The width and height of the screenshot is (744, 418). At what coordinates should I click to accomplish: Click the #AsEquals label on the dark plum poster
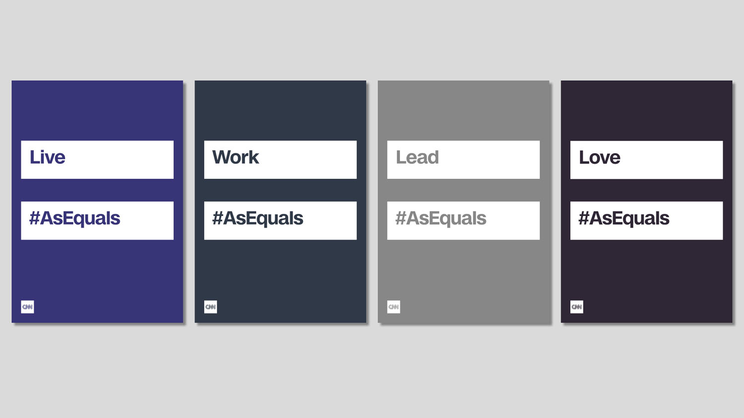623,218
